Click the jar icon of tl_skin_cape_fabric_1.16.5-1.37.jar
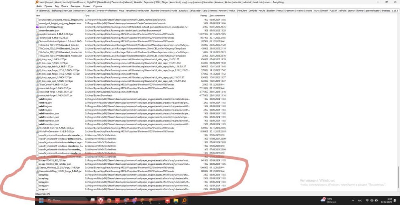The width and height of the screenshot is (400, 205). (37, 66)
